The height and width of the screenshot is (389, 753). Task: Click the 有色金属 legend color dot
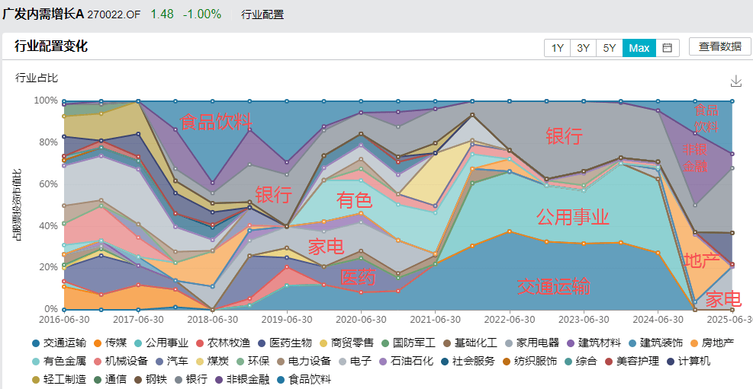click(36, 361)
